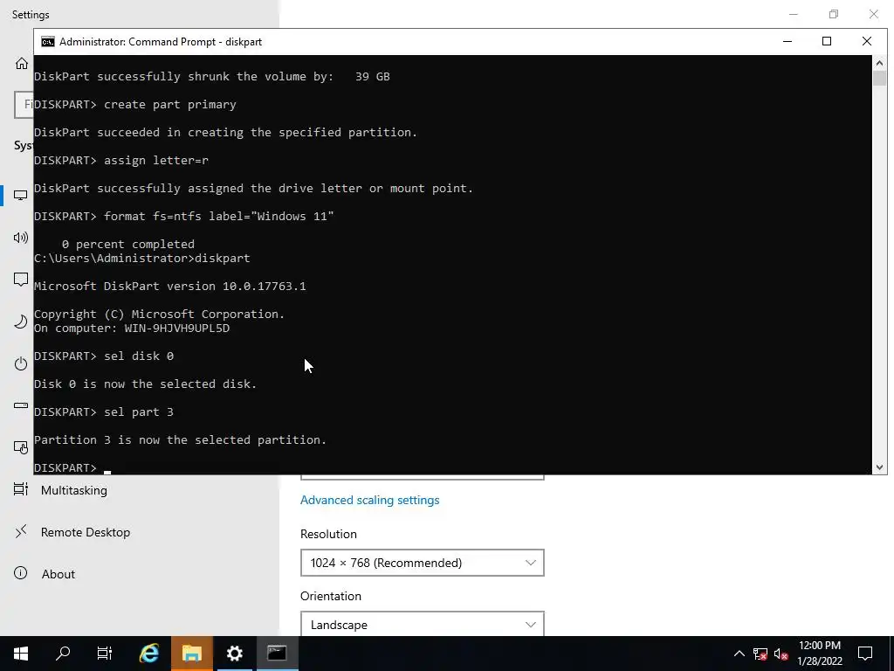Open Notifications sidebar icon in Settings

(x=21, y=280)
